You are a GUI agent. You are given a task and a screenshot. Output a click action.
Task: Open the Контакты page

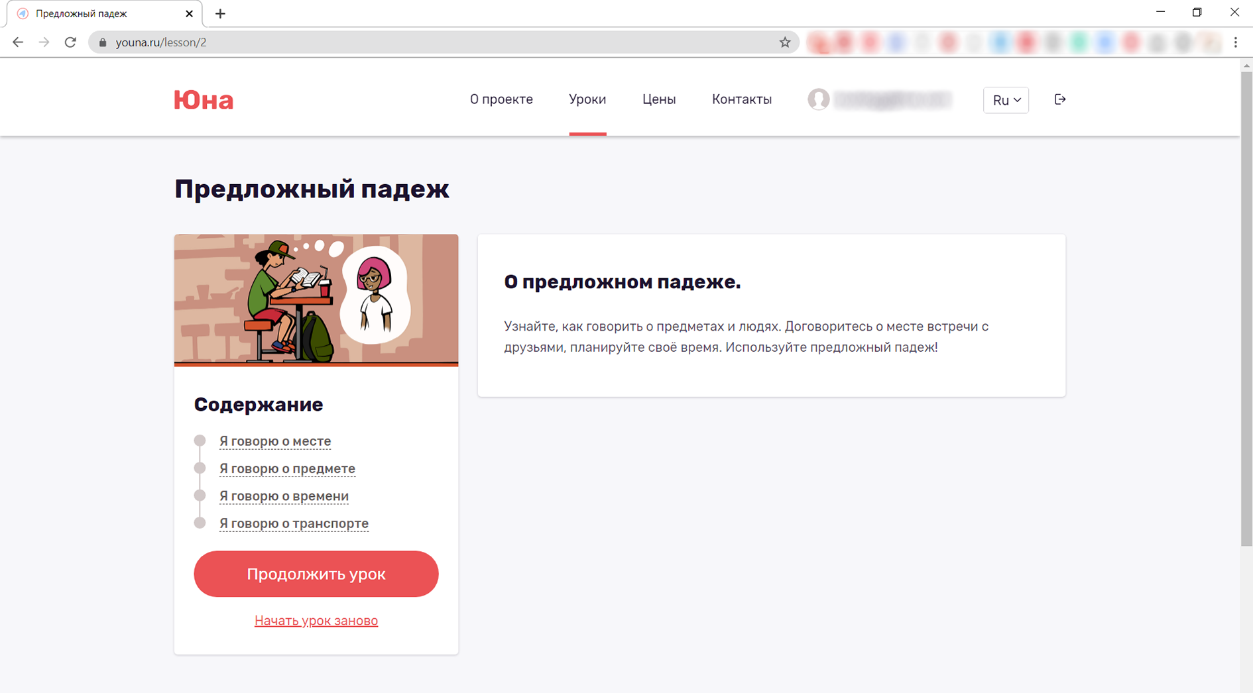741,99
